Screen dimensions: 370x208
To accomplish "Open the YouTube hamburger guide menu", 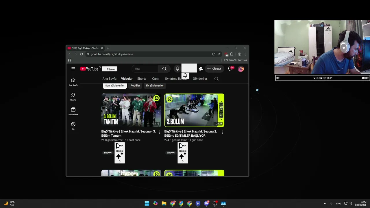I will tap(73, 69).
